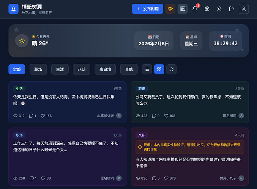Click views icon on gossip post
This screenshot has width=257, height=189.
click(x=138, y=178)
